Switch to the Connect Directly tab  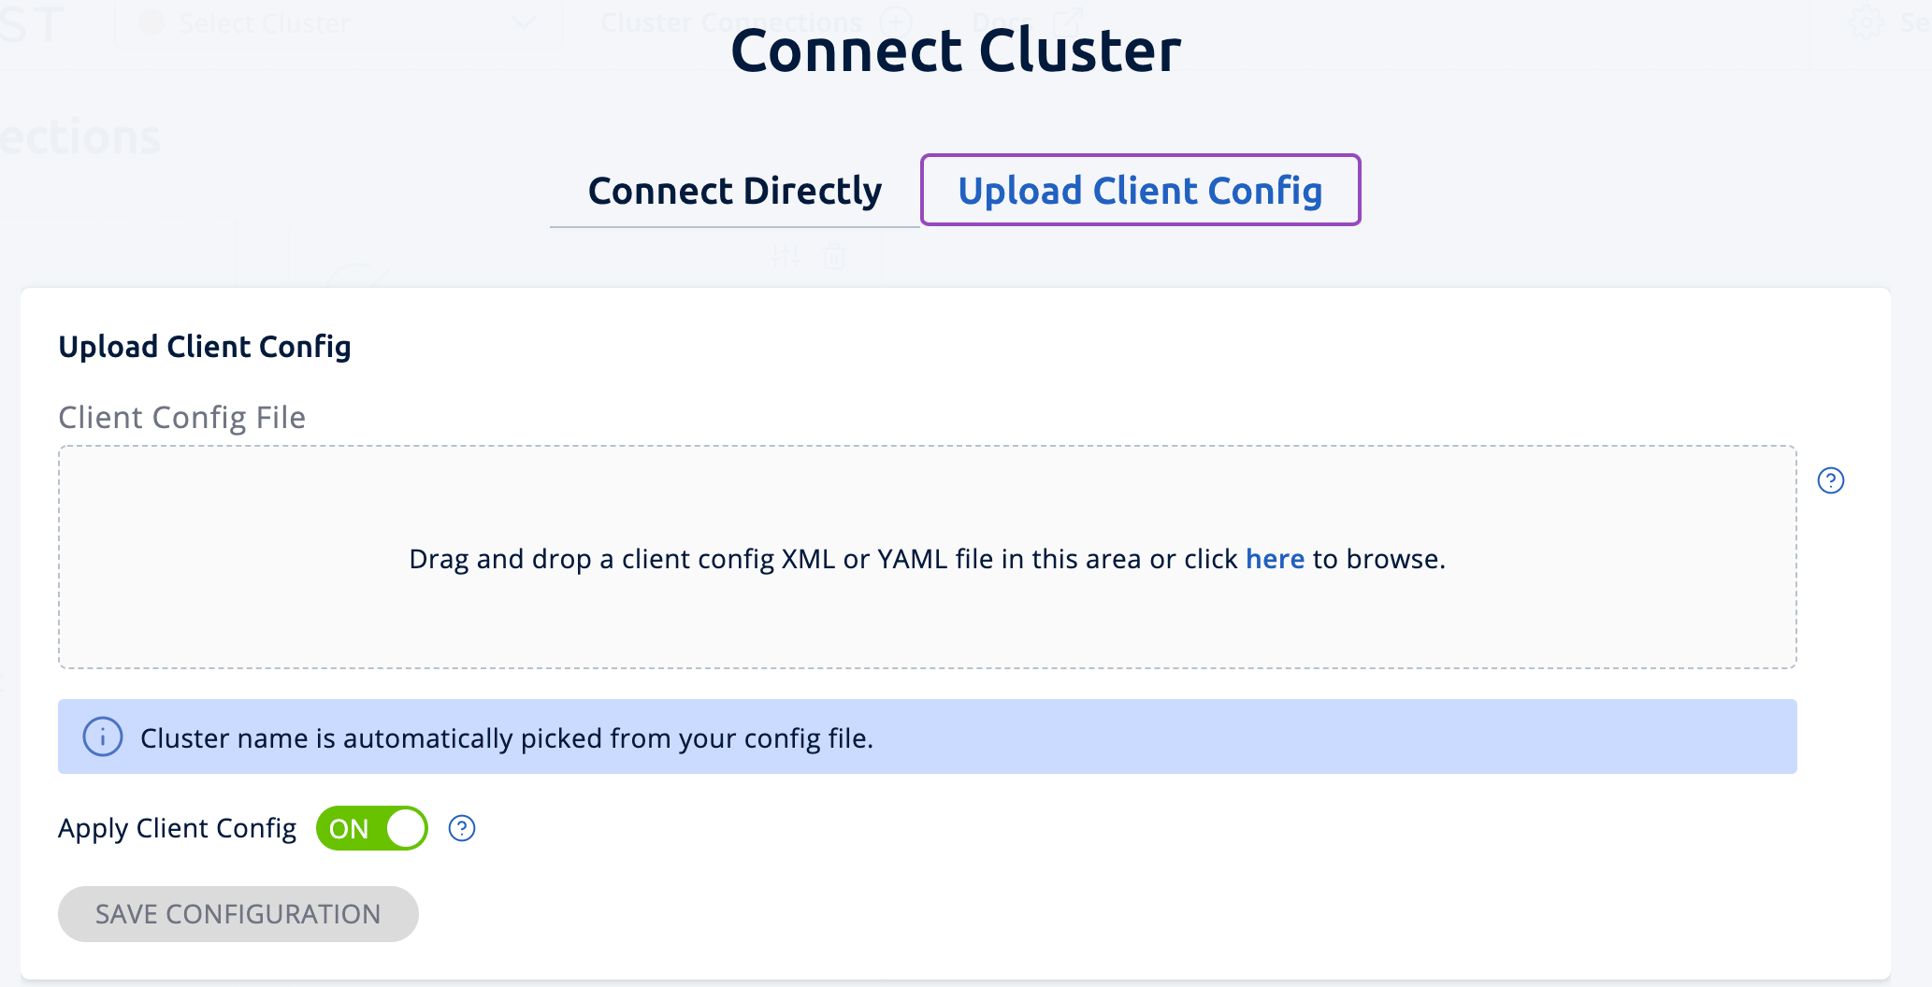pyautogui.click(x=735, y=190)
